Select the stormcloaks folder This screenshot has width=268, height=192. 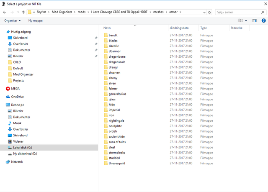click(117, 153)
